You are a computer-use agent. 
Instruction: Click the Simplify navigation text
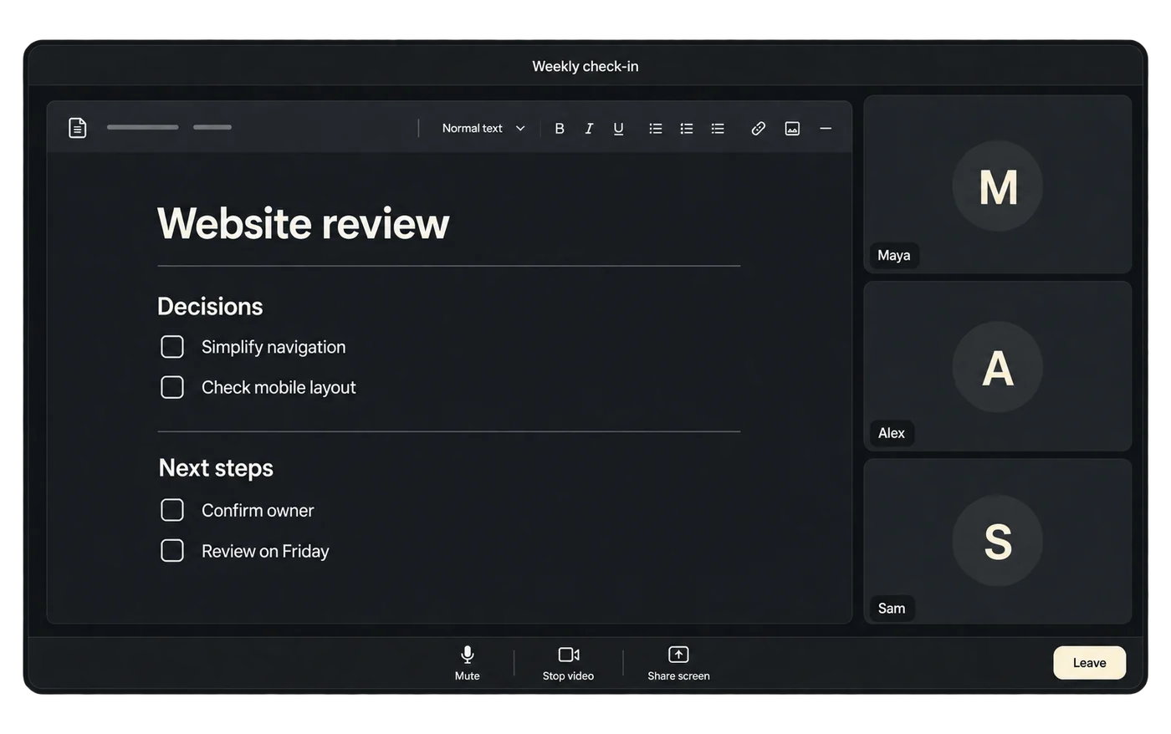274,347
